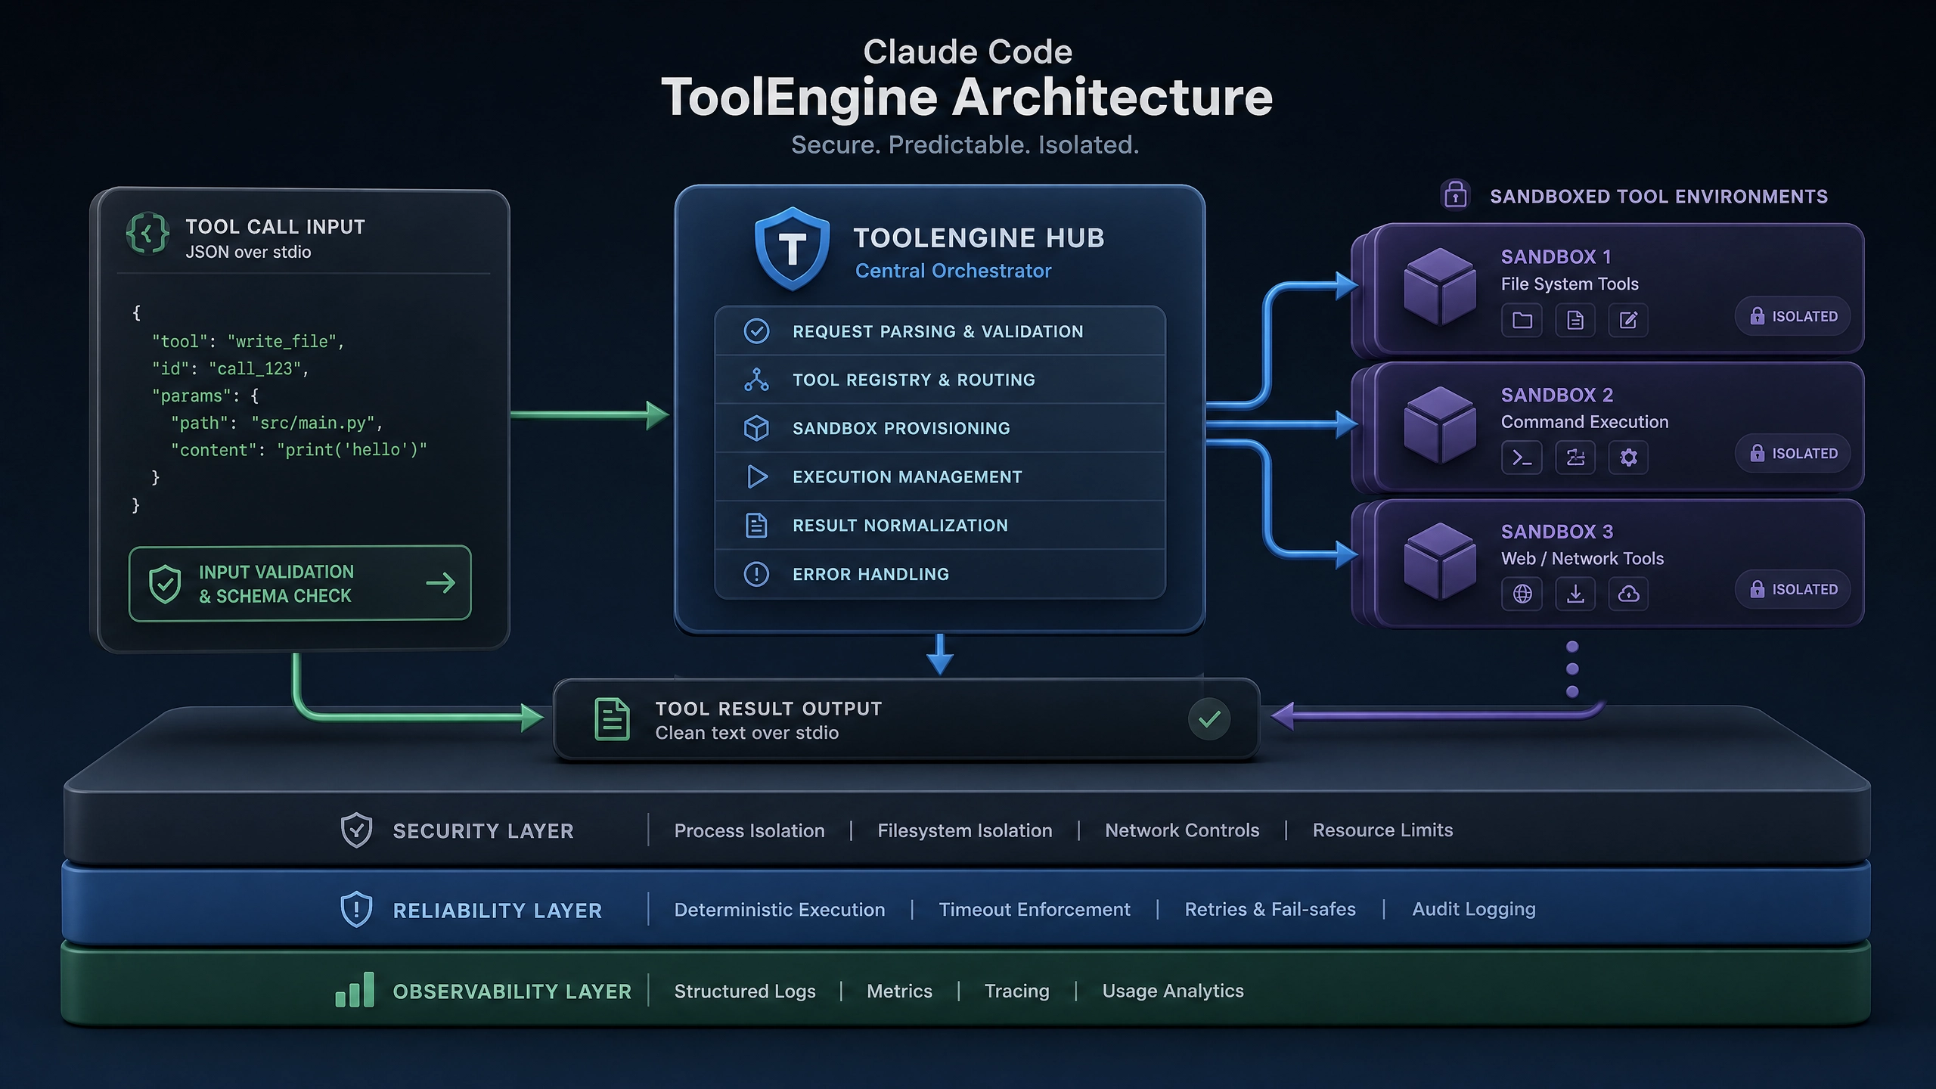1936x1089 pixels.
Task: Select the Tool Registry & Routing row
Action: click(x=940, y=380)
